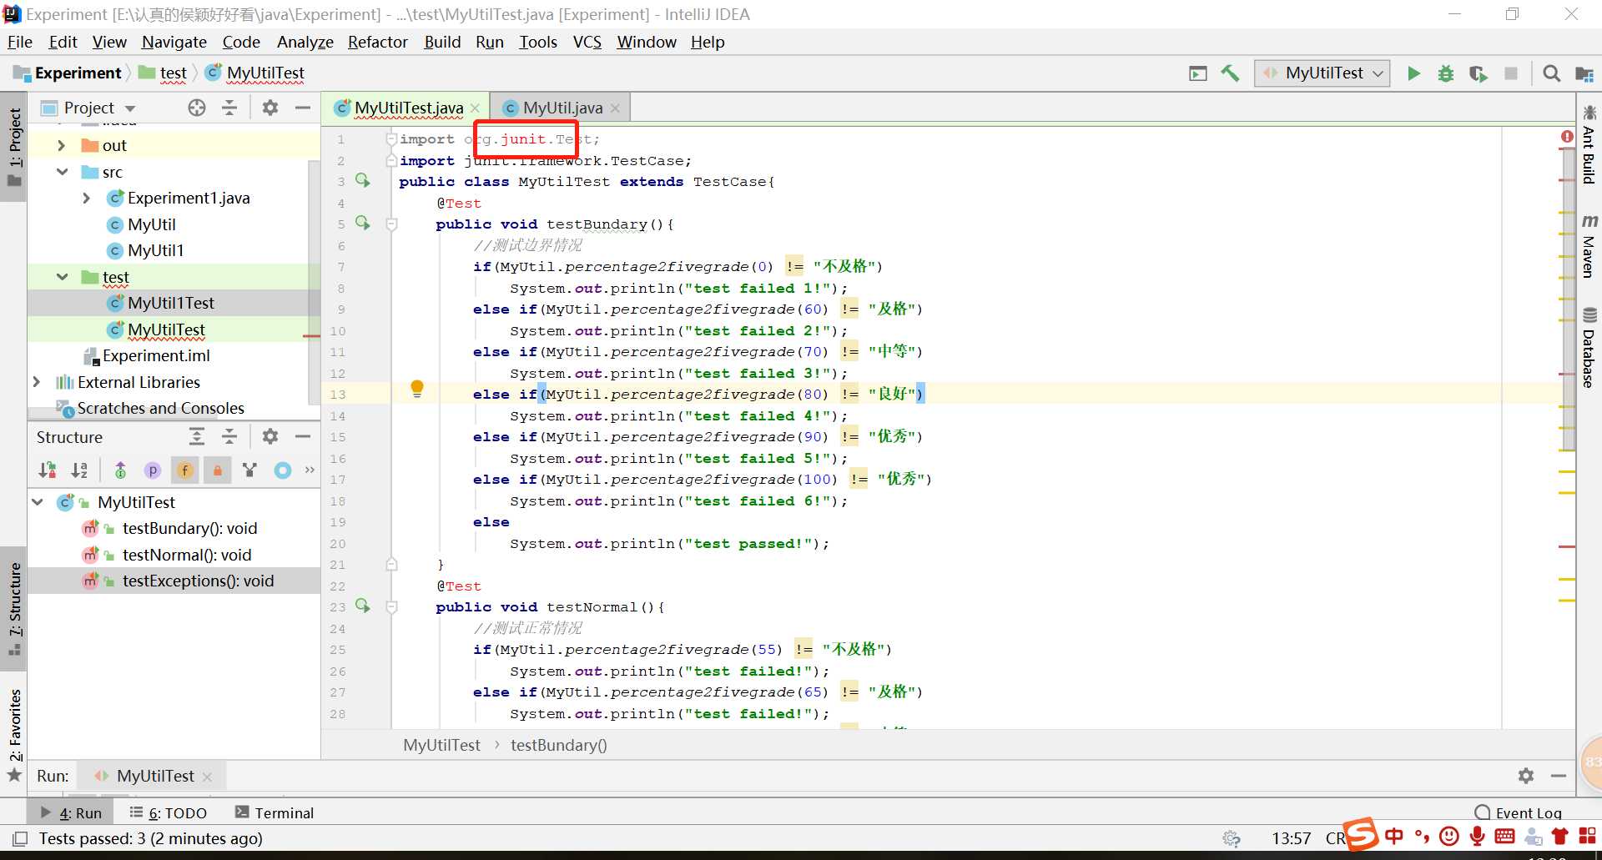Collapse MyUtilTest node in Structure

click(x=38, y=502)
